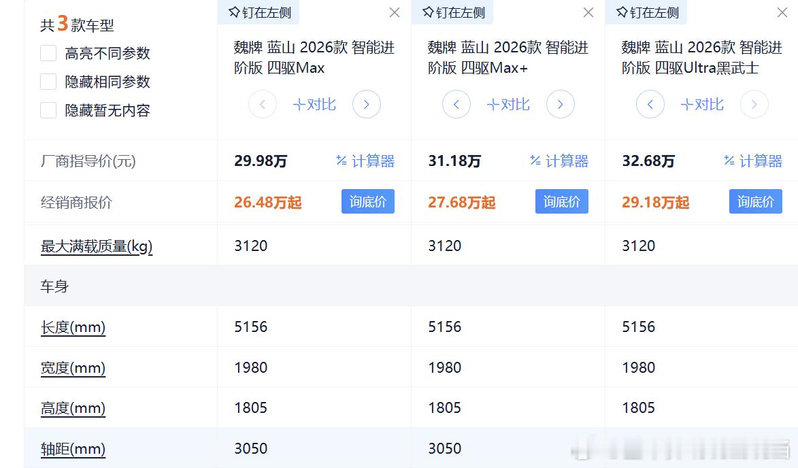
Task: Go to previous trim for 四驱Ultra黑武士 column
Action: pos(650,105)
